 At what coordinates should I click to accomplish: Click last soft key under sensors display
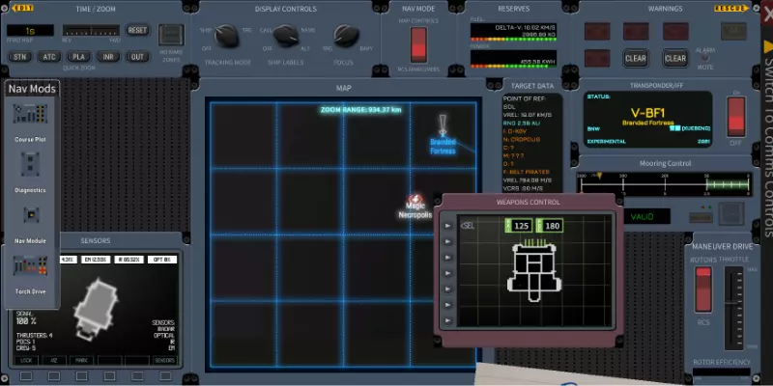[x=165, y=376]
